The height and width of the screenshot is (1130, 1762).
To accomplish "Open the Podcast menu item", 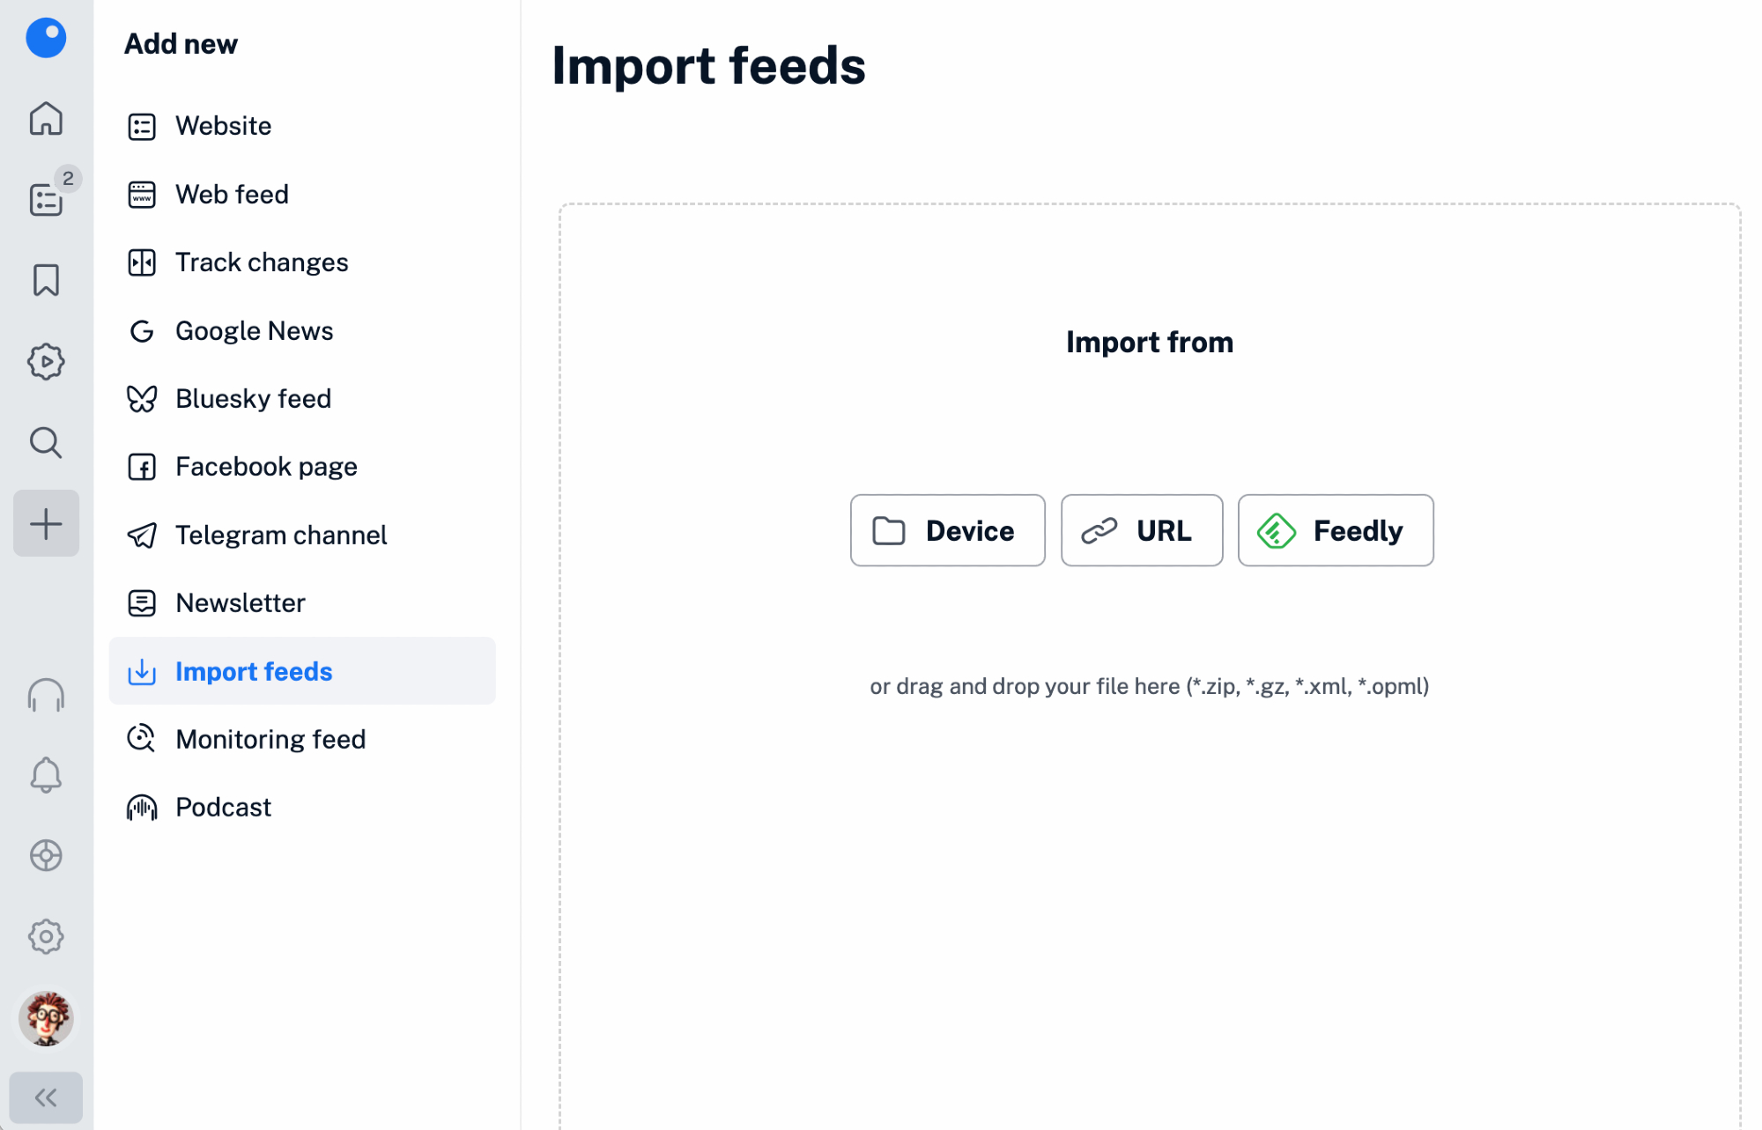I will point(223,807).
